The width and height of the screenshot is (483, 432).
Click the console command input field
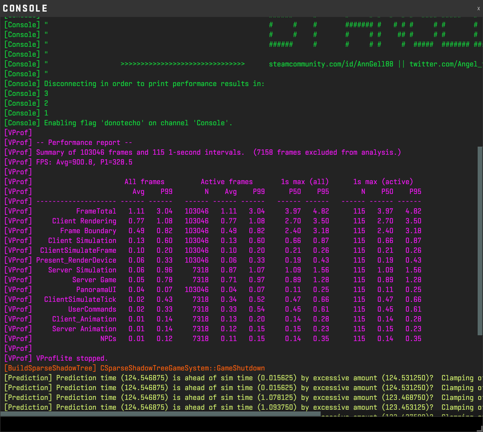(x=239, y=424)
